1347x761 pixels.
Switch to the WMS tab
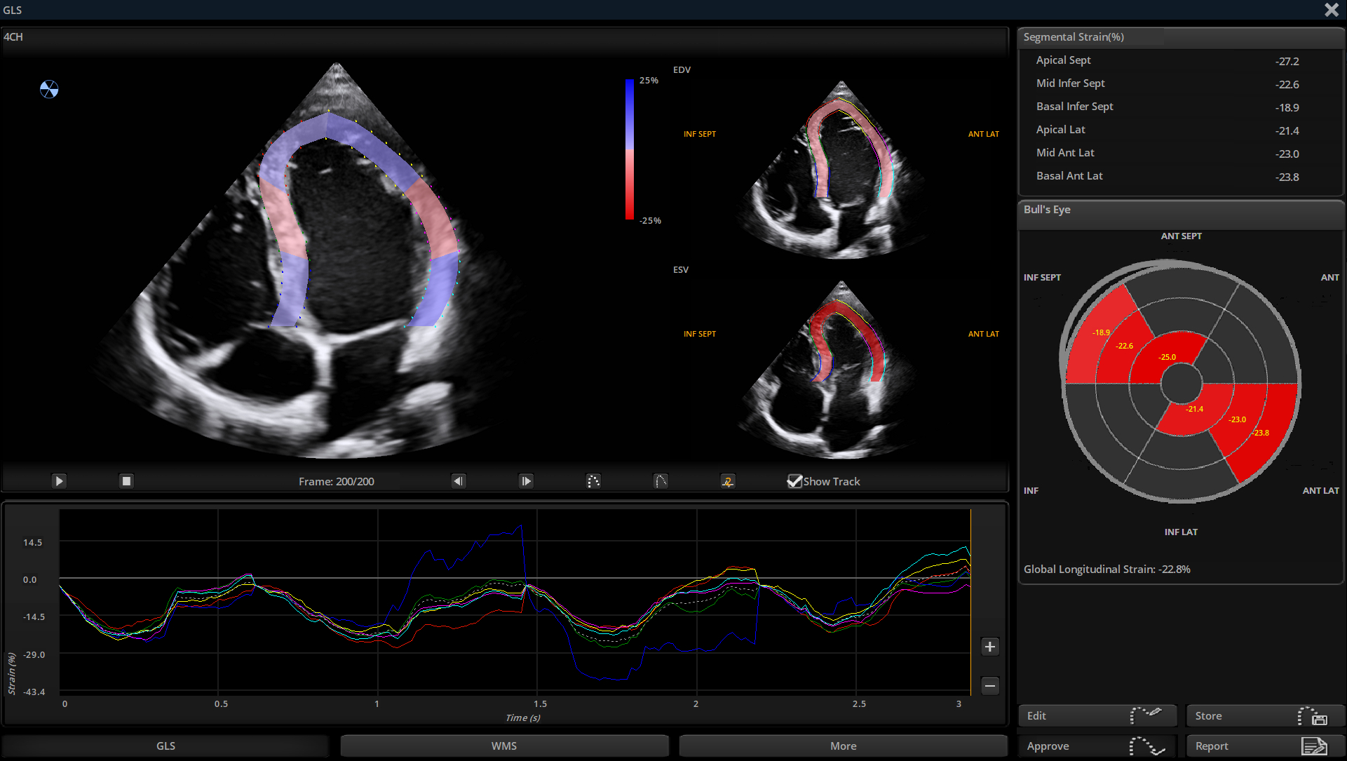(x=504, y=746)
